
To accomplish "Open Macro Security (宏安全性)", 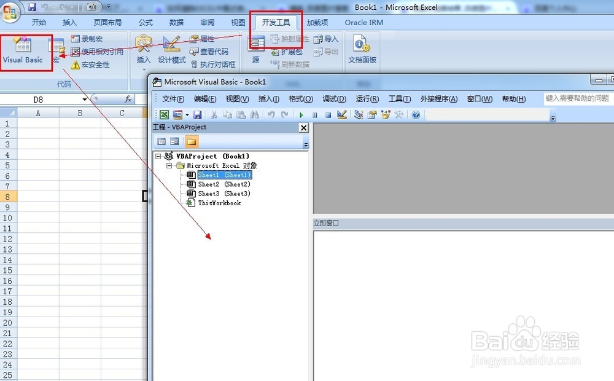I will (90, 65).
